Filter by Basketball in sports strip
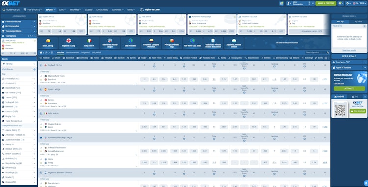Screen dimensions: 368x187 (x=68, y=58)
